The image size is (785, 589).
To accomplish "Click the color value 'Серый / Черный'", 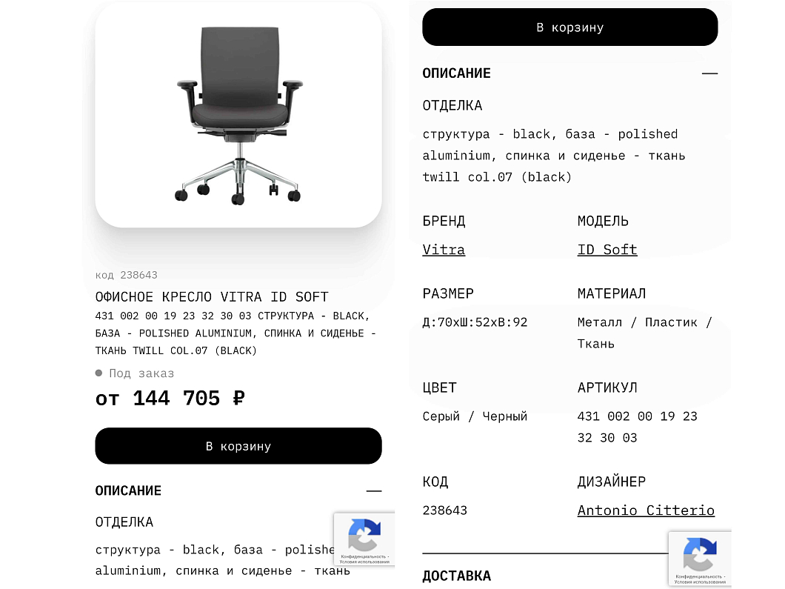I will coord(475,416).
